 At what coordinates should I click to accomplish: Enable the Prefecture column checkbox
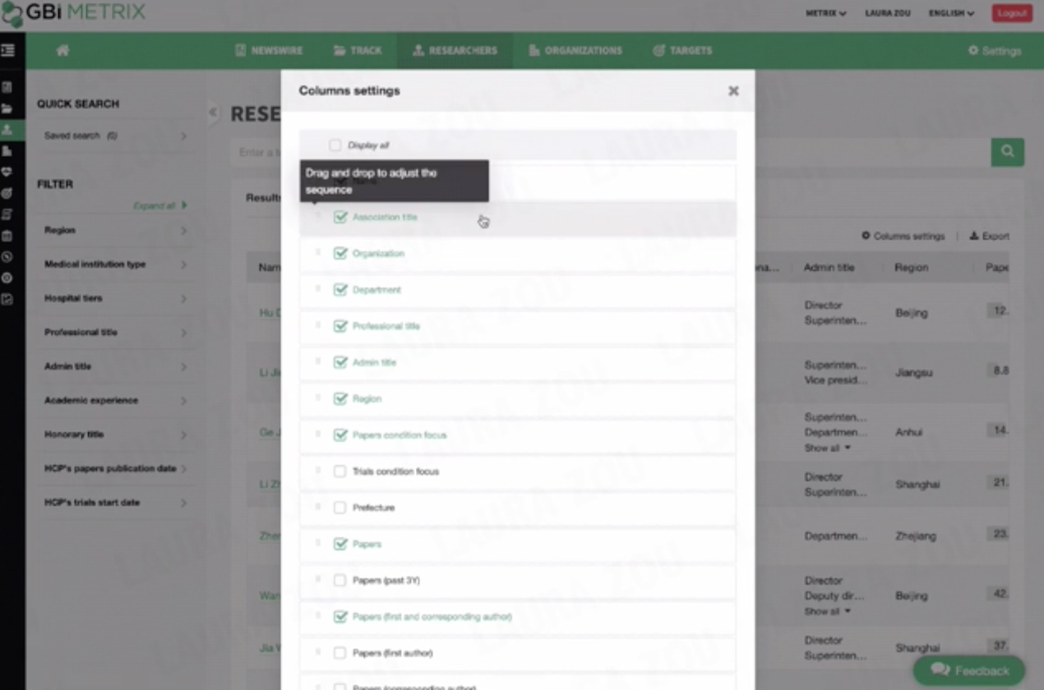point(340,507)
